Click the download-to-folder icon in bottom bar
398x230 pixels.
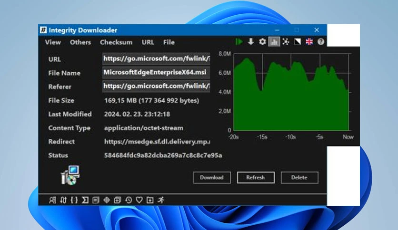150,200
